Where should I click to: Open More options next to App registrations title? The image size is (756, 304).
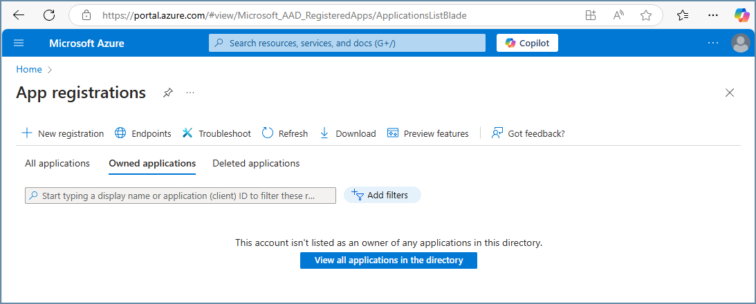(x=190, y=93)
